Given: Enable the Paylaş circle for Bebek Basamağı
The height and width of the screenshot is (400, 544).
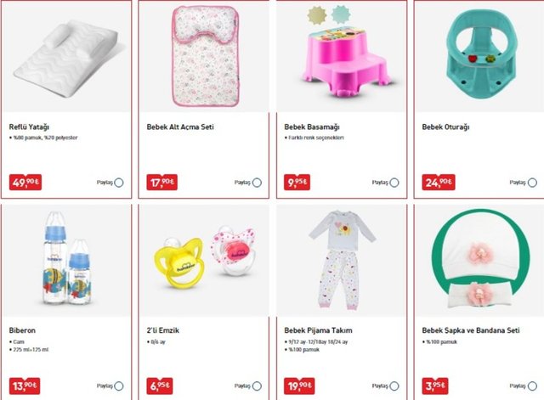Looking at the screenshot, I should click(394, 183).
